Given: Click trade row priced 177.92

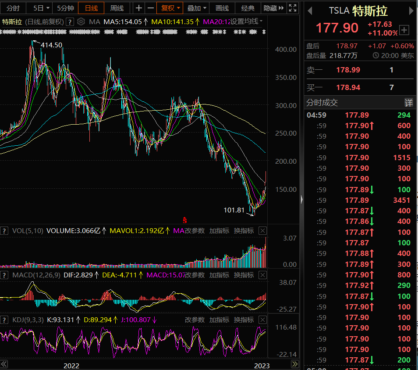Looking at the screenshot, I should click(x=360, y=285).
